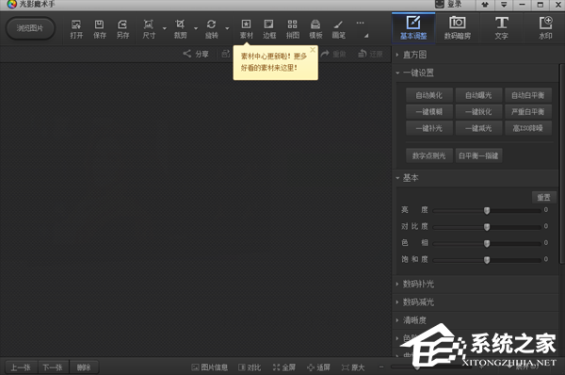Click the 一键补光 button
Screen dimensions: 565x375
(x=429, y=128)
